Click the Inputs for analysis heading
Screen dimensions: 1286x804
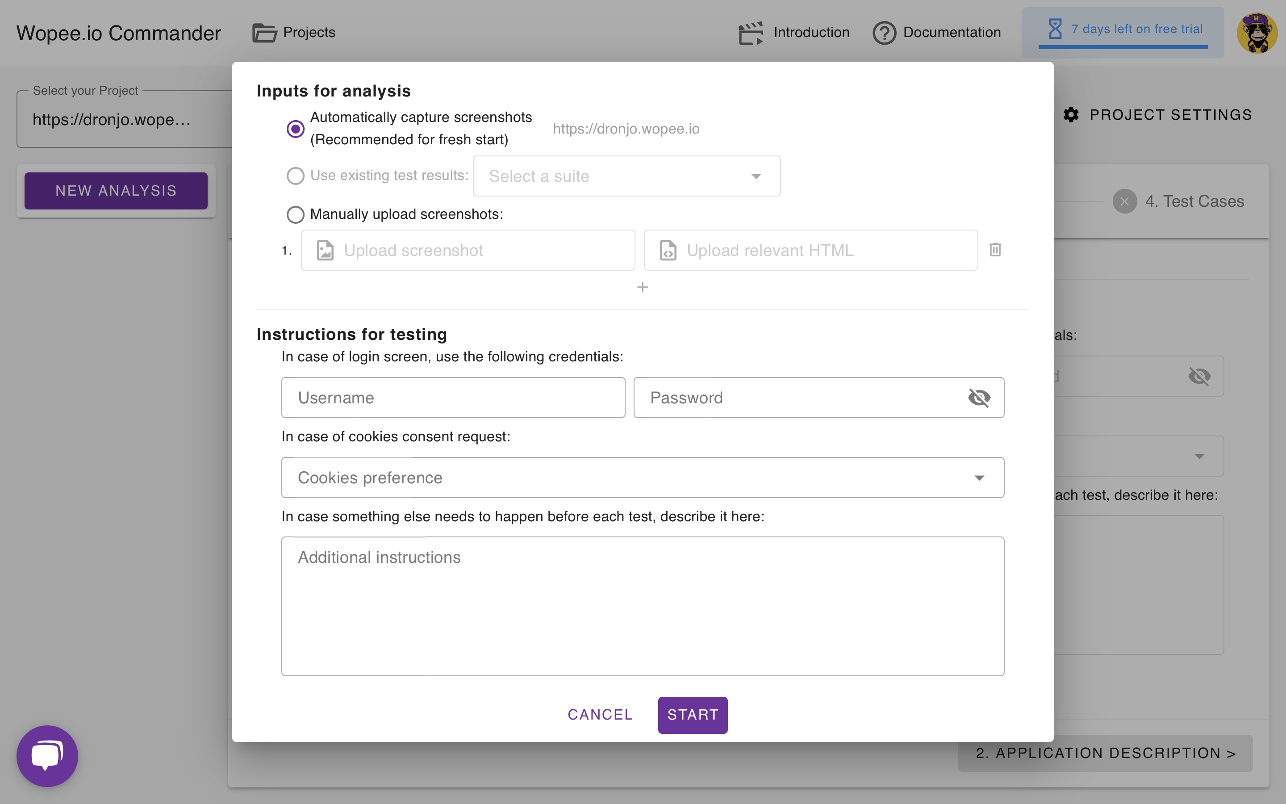pyautogui.click(x=334, y=91)
